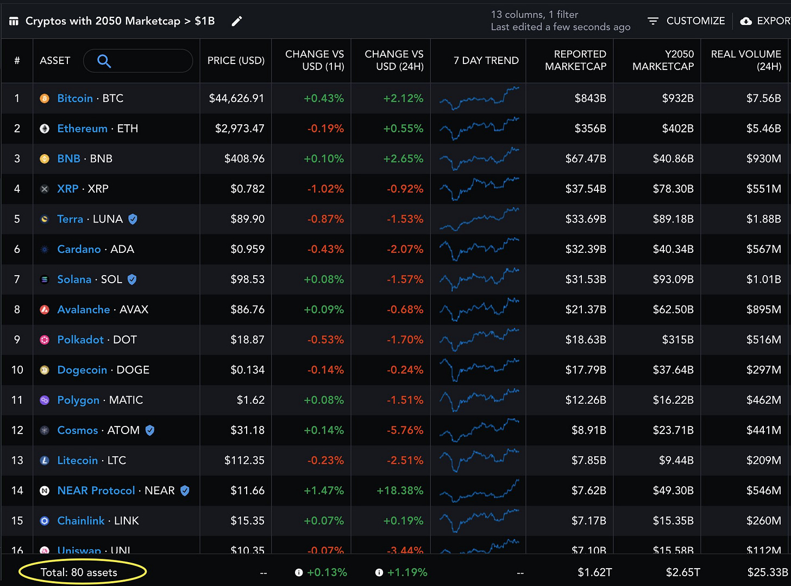Click the Solana coin logo
791x586 pixels.
coord(45,279)
